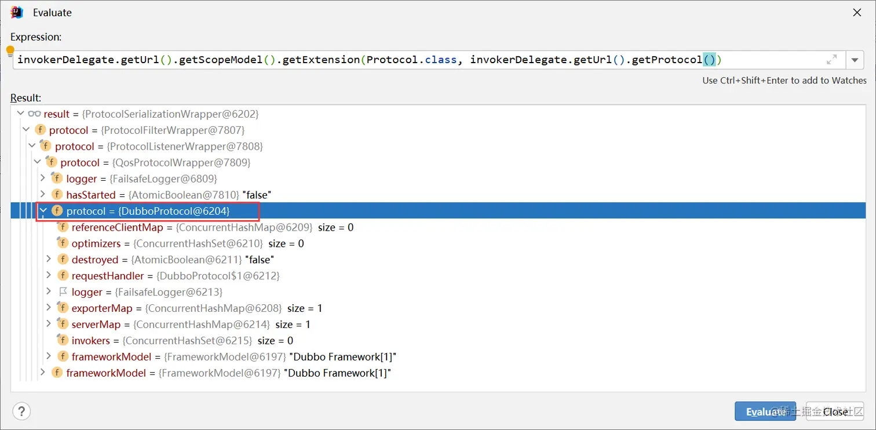Select the invokers ConcurrentHashSet@6215 row

click(438, 340)
